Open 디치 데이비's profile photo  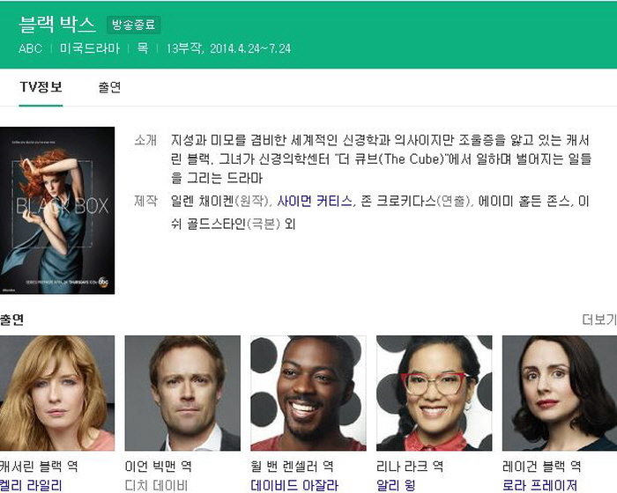pyautogui.click(x=182, y=394)
